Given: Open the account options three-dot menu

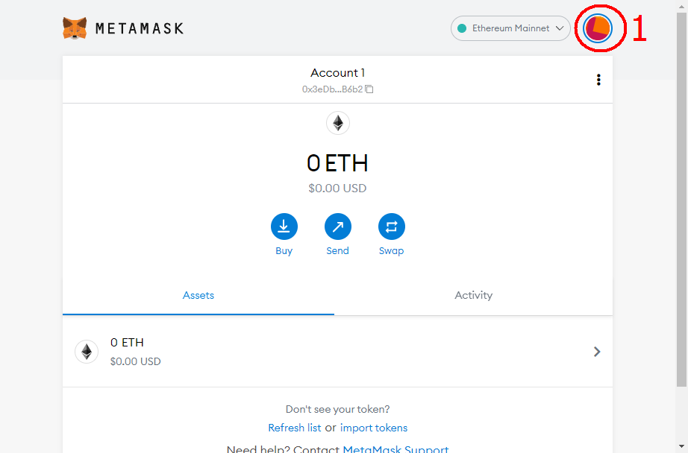Looking at the screenshot, I should (x=598, y=80).
